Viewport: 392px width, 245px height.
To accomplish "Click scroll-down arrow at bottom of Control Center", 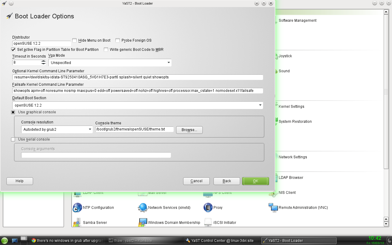I will click(386, 224).
